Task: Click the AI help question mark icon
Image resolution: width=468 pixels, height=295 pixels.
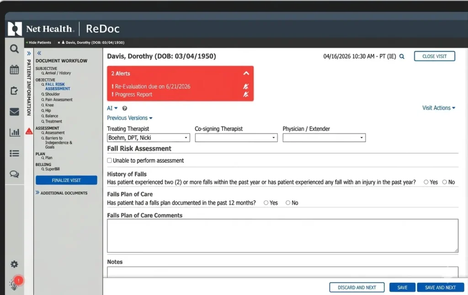Action: 124,109
